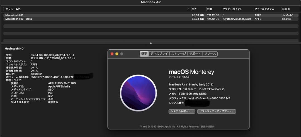
Task: Click the Macintosh HD: details heading
Action: [14, 49]
